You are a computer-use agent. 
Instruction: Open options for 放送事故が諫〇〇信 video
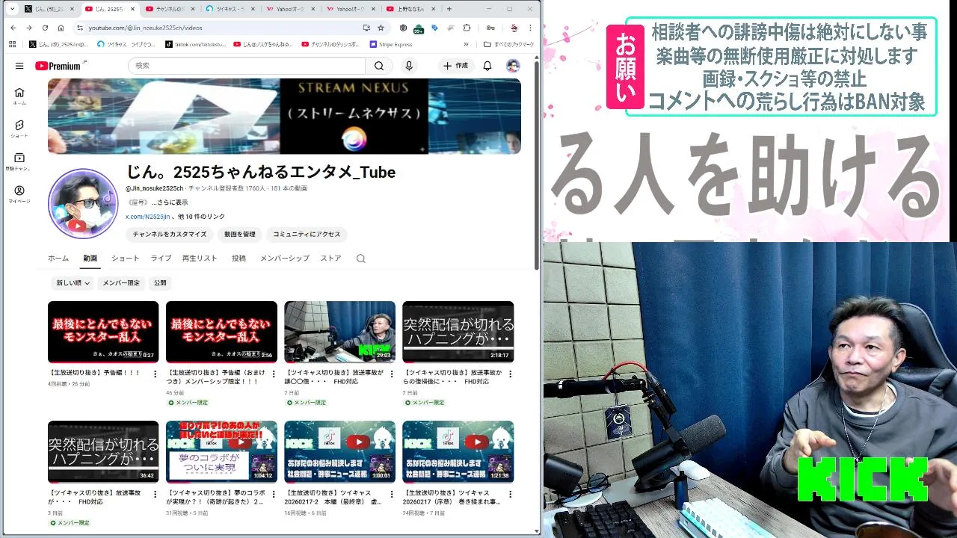click(x=391, y=374)
